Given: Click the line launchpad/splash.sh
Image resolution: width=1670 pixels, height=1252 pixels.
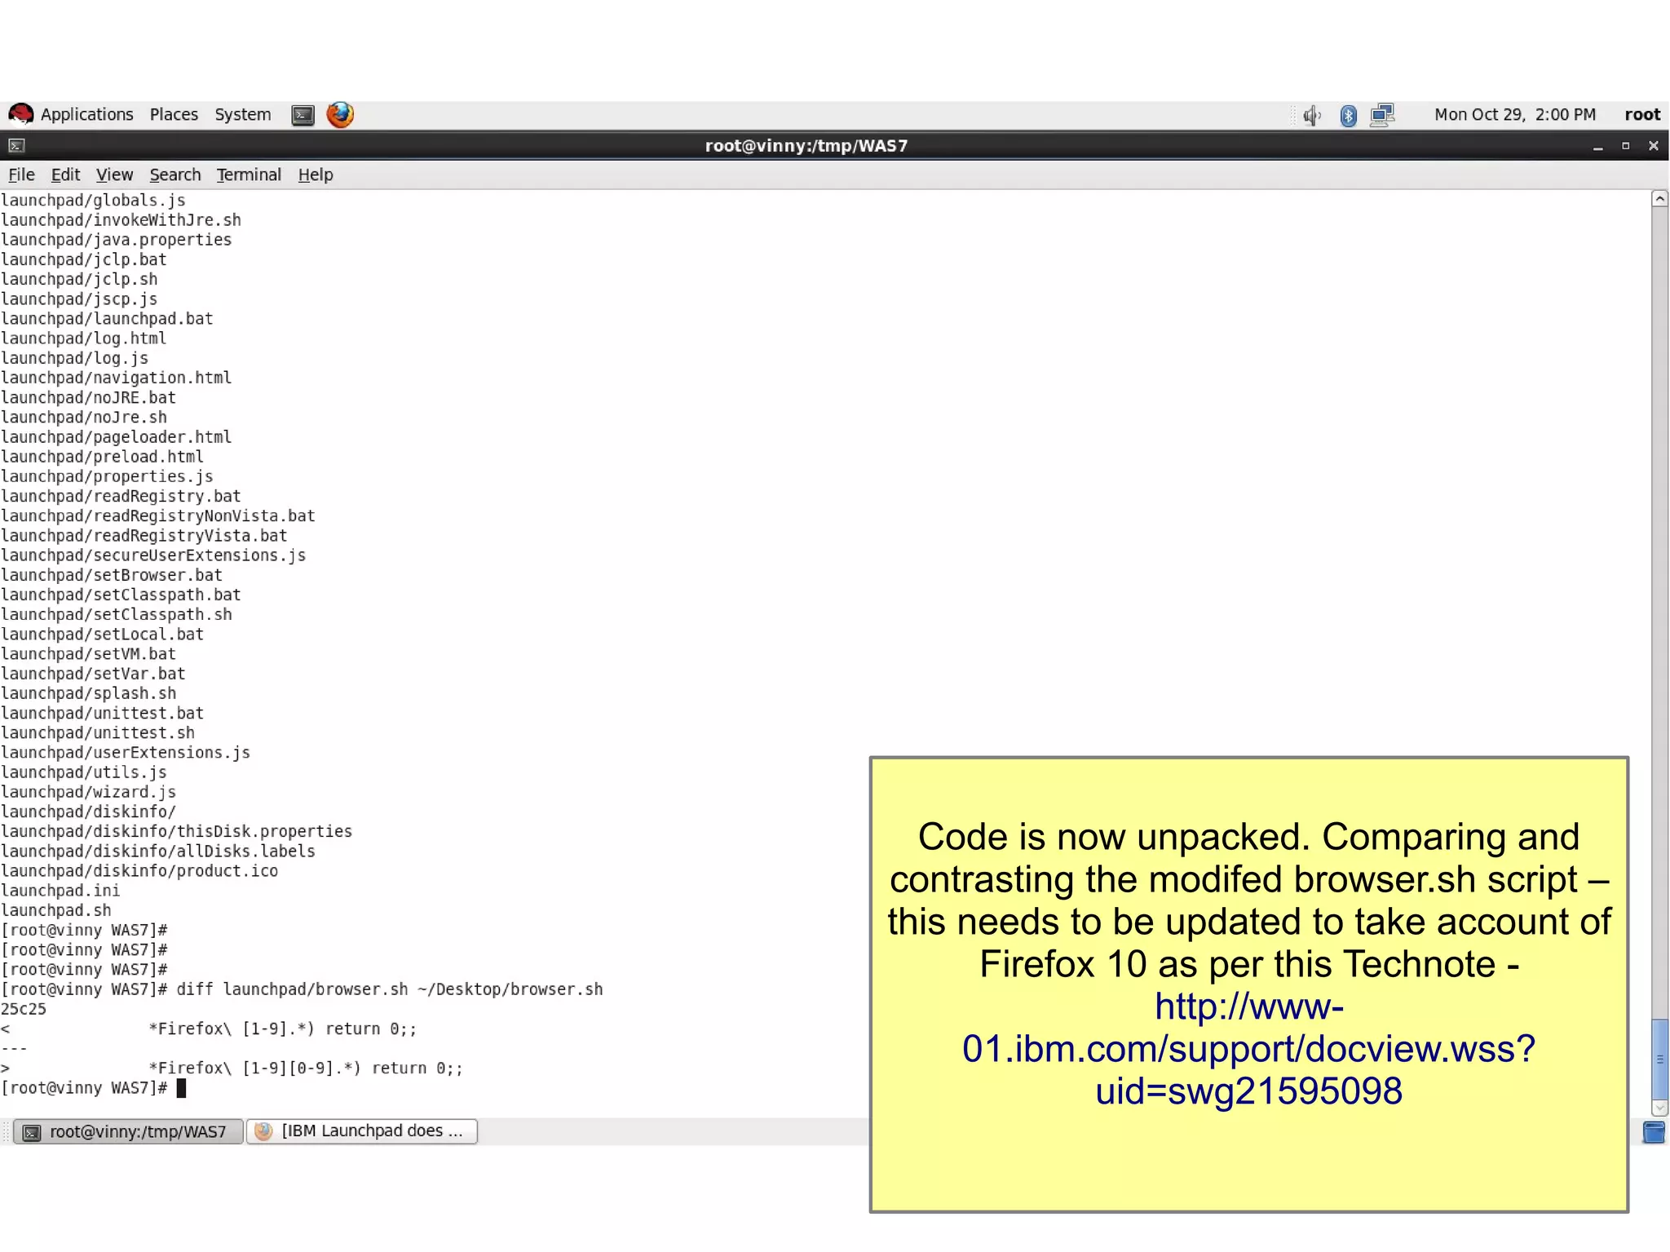Looking at the screenshot, I should click(88, 693).
